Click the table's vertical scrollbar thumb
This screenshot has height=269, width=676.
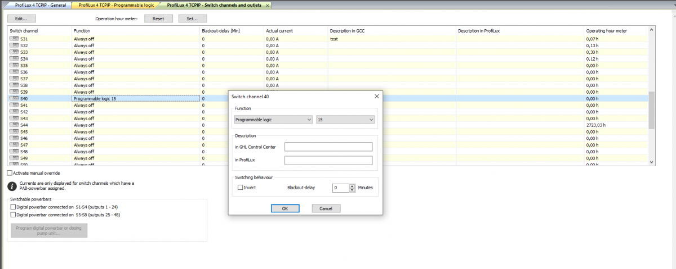click(x=652, y=110)
